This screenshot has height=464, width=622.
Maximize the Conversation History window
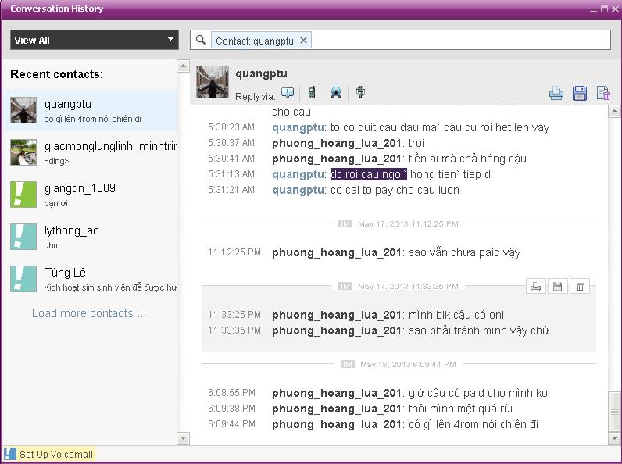pyautogui.click(x=604, y=9)
